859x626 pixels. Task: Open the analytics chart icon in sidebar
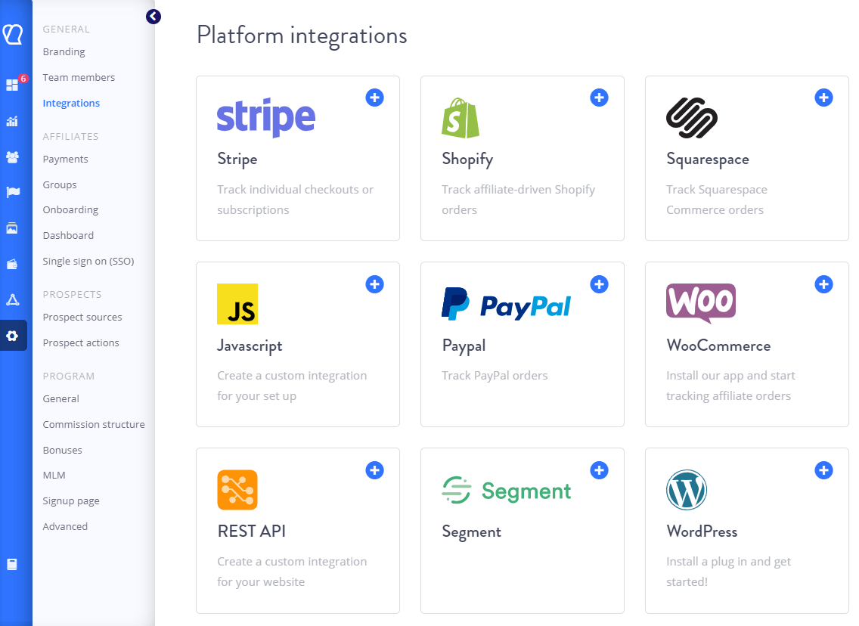[12, 121]
